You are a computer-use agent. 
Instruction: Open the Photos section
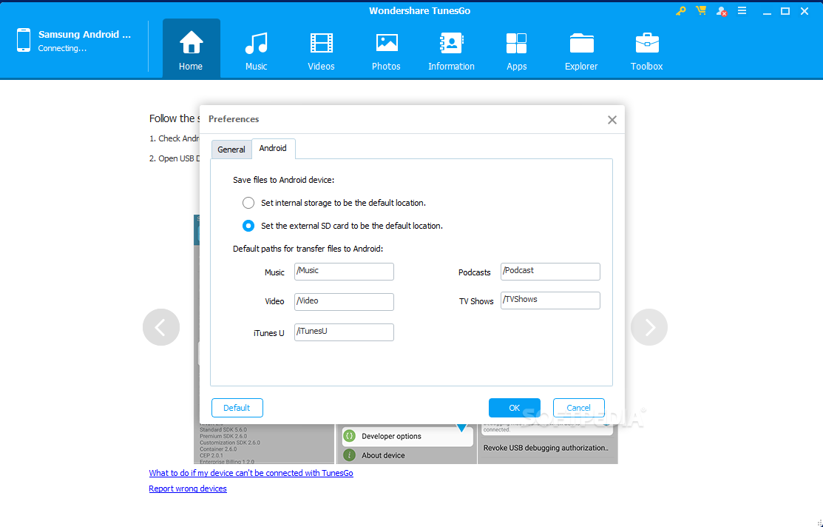[x=386, y=51]
